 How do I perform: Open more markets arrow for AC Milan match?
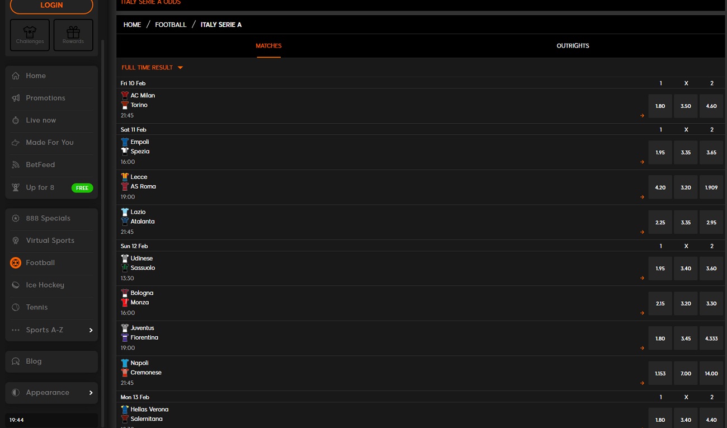pyautogui.click(x=642, y=116)
